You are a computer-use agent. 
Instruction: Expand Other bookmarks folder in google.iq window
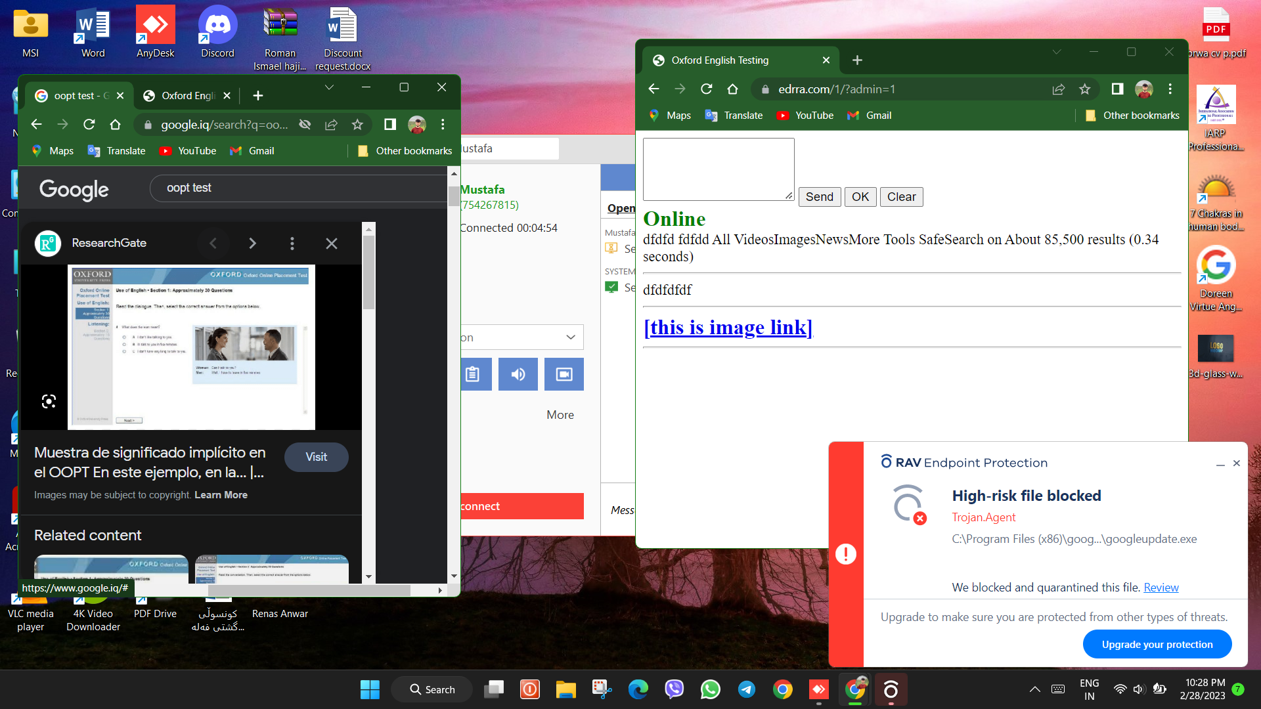click(x=405, y=151)
